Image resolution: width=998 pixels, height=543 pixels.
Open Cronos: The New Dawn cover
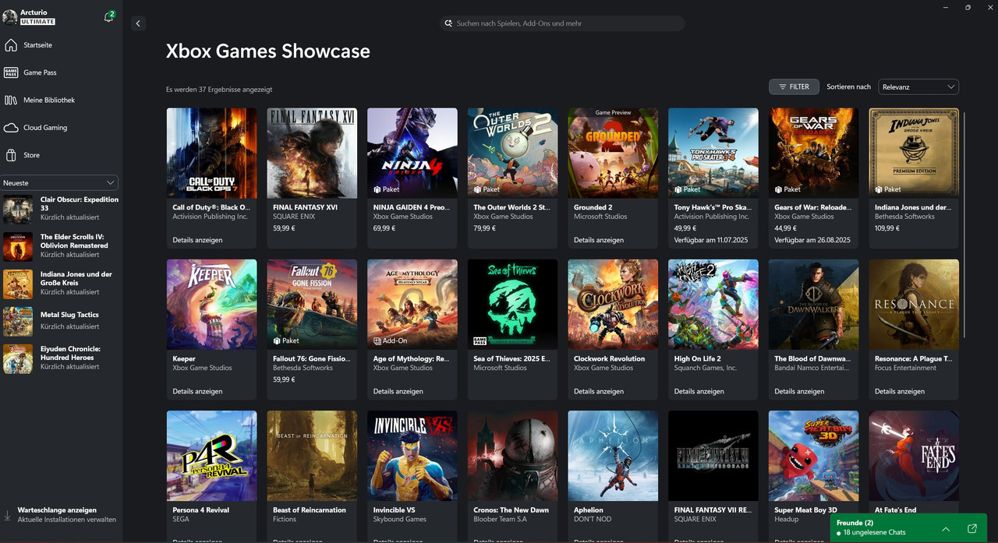[x=513, y=456]
